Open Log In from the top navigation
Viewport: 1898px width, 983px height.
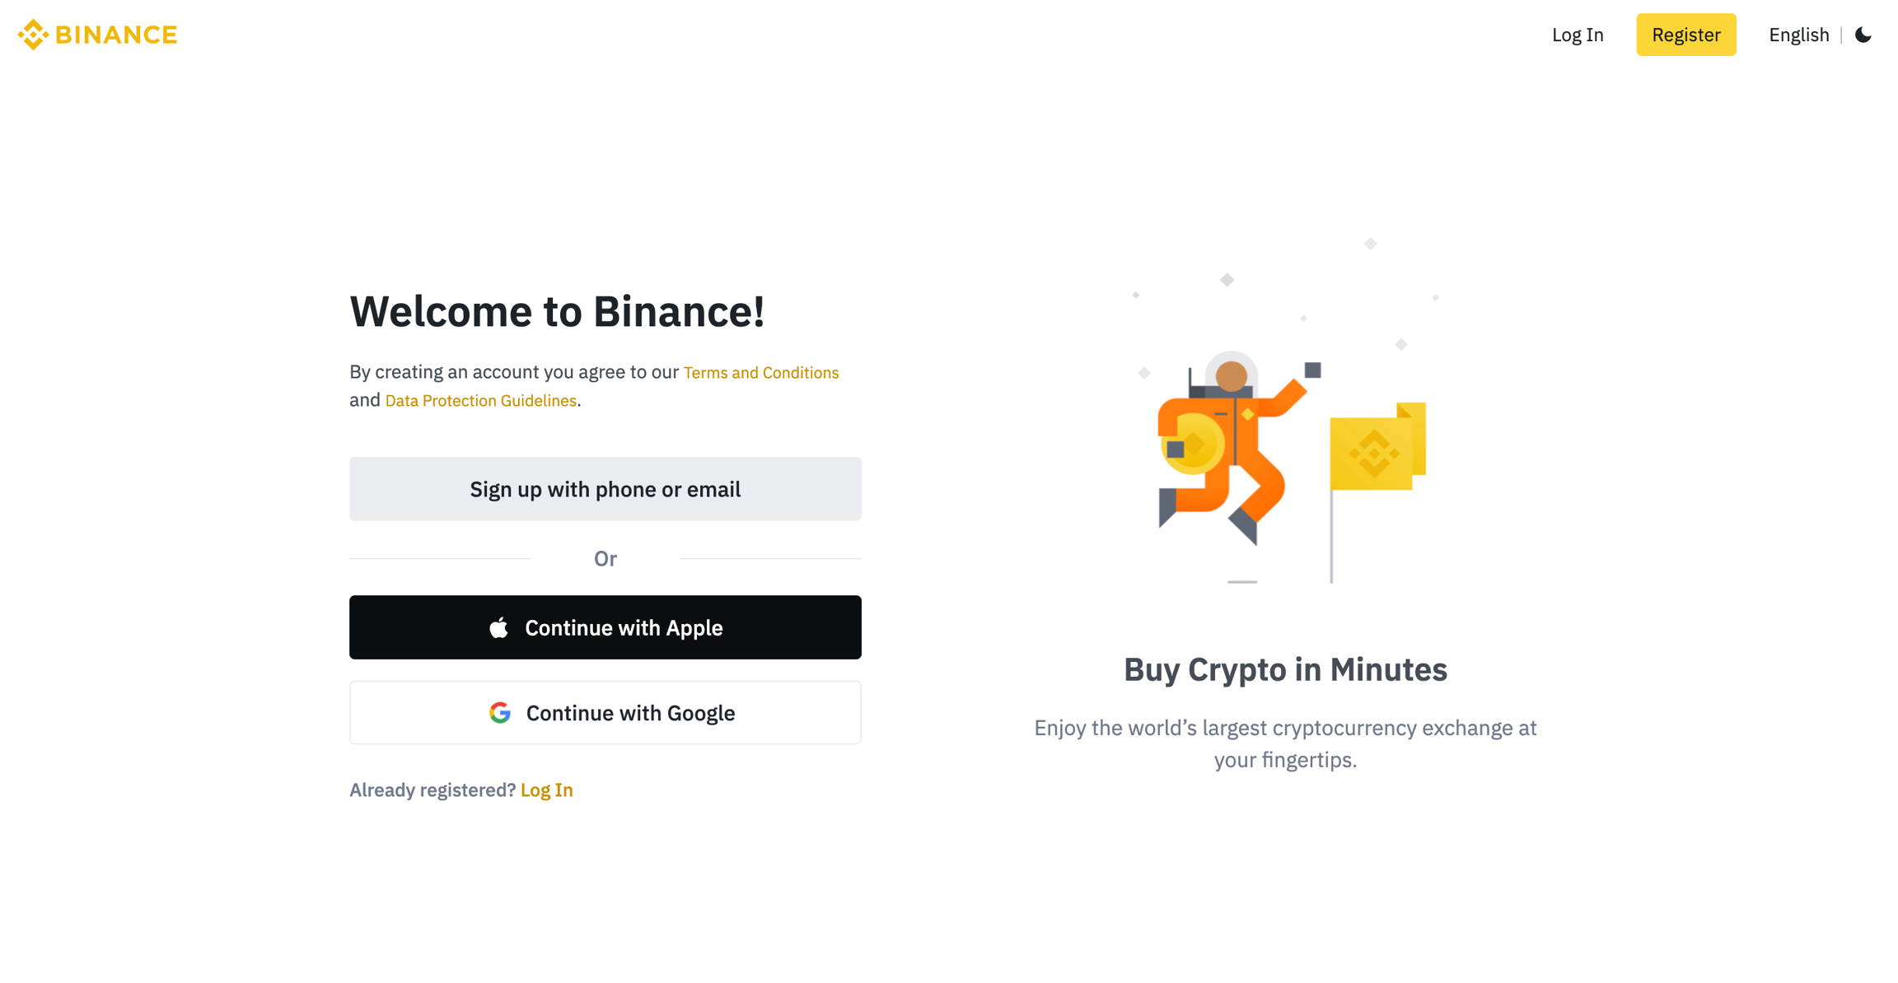[x=1577, y=35]
